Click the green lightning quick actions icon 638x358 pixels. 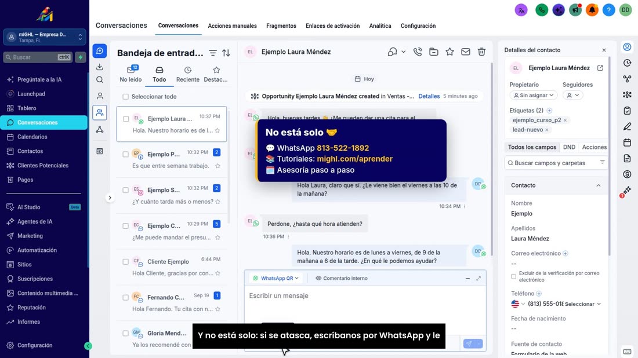81,57
